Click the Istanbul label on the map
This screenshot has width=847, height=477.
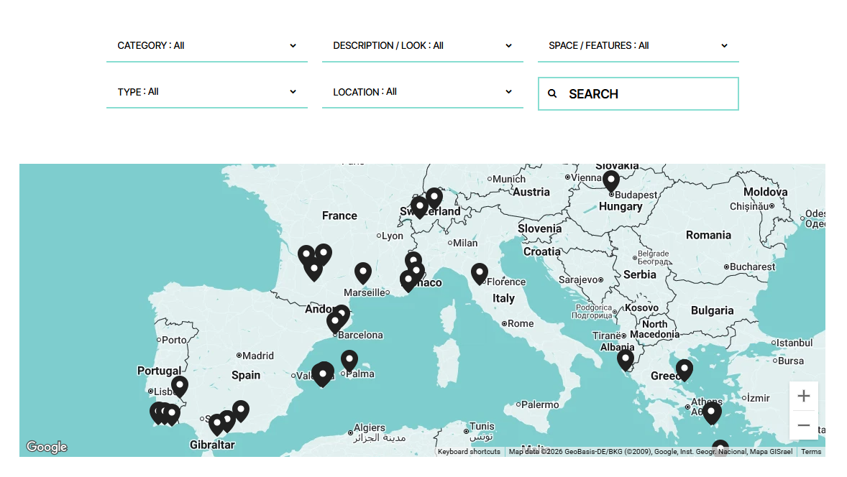coord(794,343)
